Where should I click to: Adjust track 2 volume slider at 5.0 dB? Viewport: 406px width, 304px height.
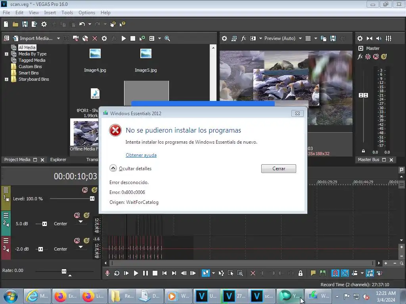pyautogui.click(x=44, y=224)
